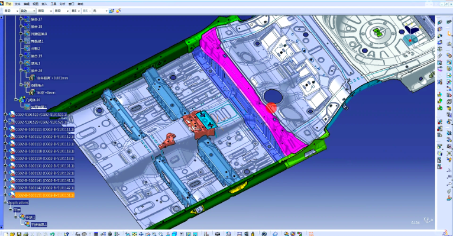This screenshot has height=236, width=453.
Task: Select 接合.17 in the tree
Action: (x=37, y=19)
